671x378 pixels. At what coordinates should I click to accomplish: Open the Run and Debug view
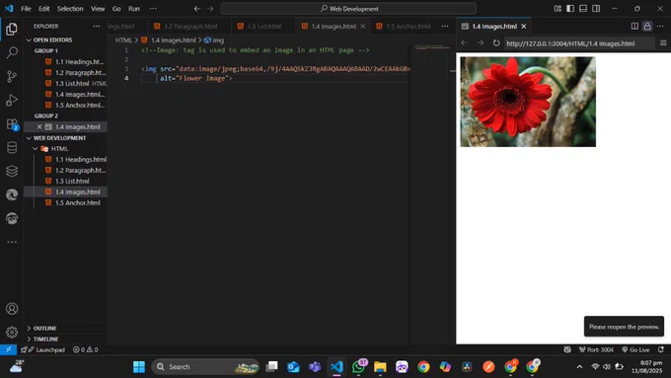(12, 100)
